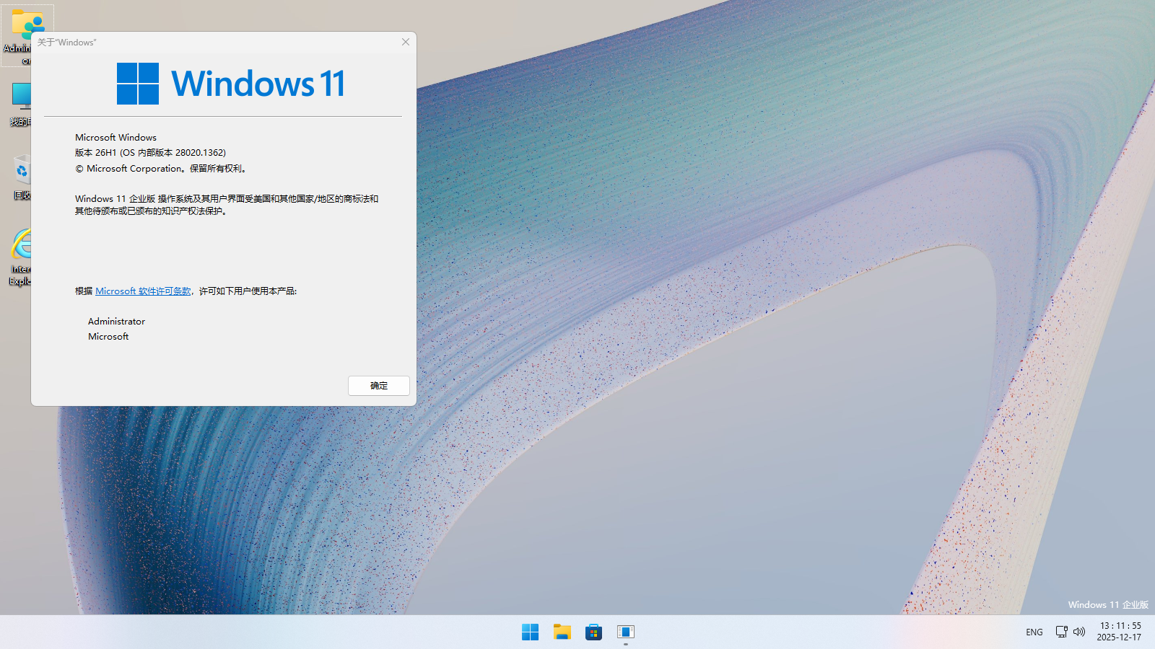Image resolution: width=1155 pixels, height=649 pixels.
Task: Switch the ENG input language indicator
Action: click(x=1034, y=632)
